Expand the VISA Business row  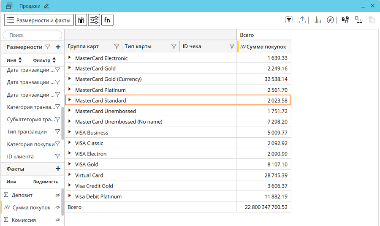(70, 132)
